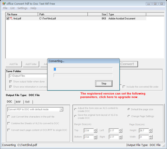
Task: Uncheck the find.pdf file checkbox
Action: coord(8,18)
